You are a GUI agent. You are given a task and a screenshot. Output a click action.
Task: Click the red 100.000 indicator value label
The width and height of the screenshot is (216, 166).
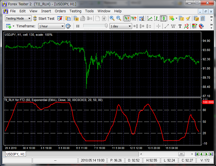[208, 102]
